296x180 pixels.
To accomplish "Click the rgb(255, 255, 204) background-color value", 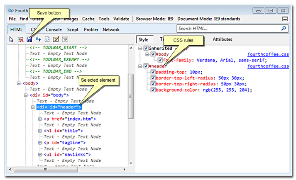I will coord(226,90).
